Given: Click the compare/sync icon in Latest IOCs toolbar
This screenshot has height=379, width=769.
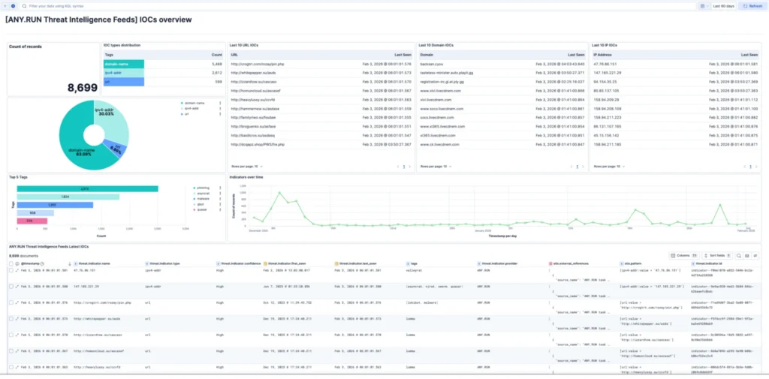Looking at the screenshot, I should pyautogui.click(x=755, y=255).
